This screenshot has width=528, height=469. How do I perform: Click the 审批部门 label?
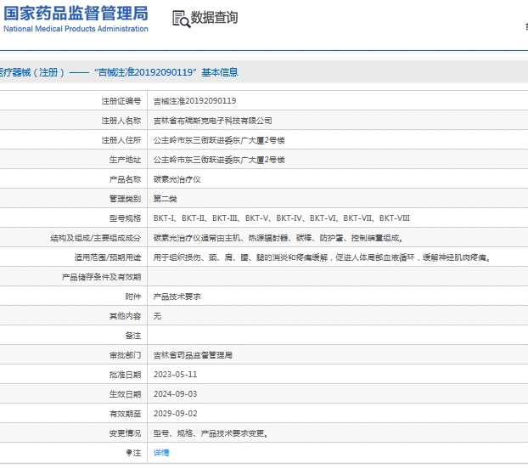click(x=125, y=355)
